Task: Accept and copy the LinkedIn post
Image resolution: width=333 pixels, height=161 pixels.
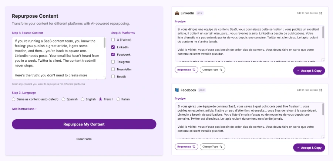Action: click(x=309, y=71)
